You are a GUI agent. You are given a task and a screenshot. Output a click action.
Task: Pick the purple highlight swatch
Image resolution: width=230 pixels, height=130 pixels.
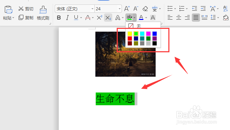coord(155,39)
